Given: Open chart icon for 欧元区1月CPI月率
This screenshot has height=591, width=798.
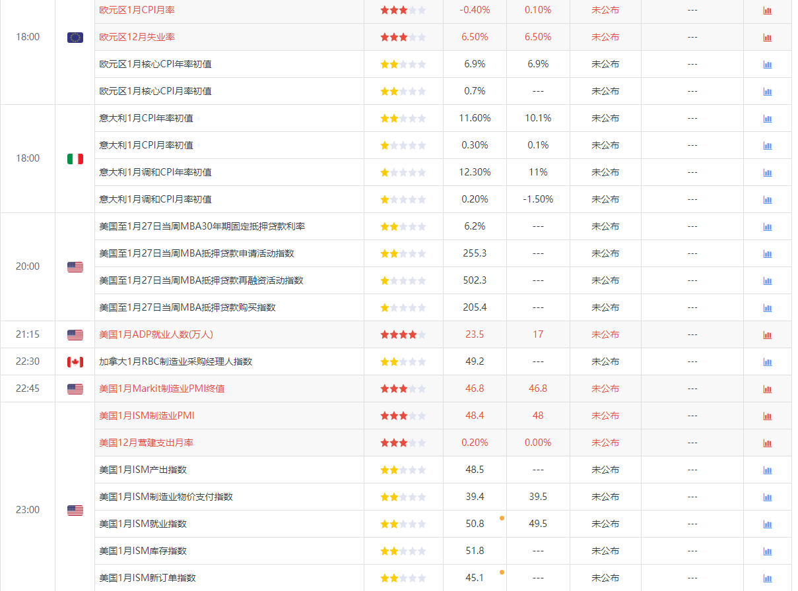Looking at the screenshot, I should tap(767, 11).
